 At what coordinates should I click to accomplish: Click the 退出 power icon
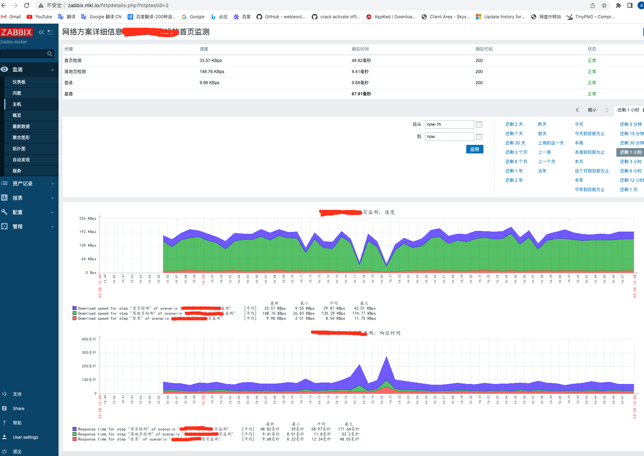[4, 451]
